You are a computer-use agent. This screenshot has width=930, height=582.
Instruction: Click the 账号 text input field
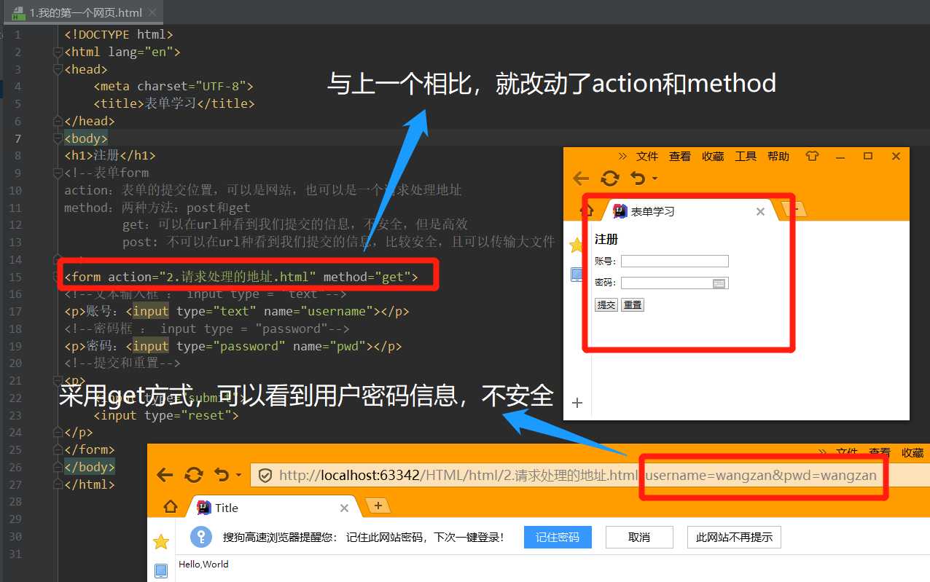[675, 261]
